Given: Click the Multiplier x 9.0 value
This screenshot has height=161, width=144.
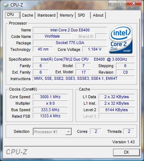Looking at the screenshot, I should coord(50,103).
